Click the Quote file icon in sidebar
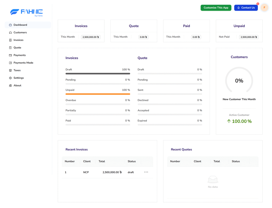Image resolution: width=272 pixels, height=208 pixels. point(10,48)
